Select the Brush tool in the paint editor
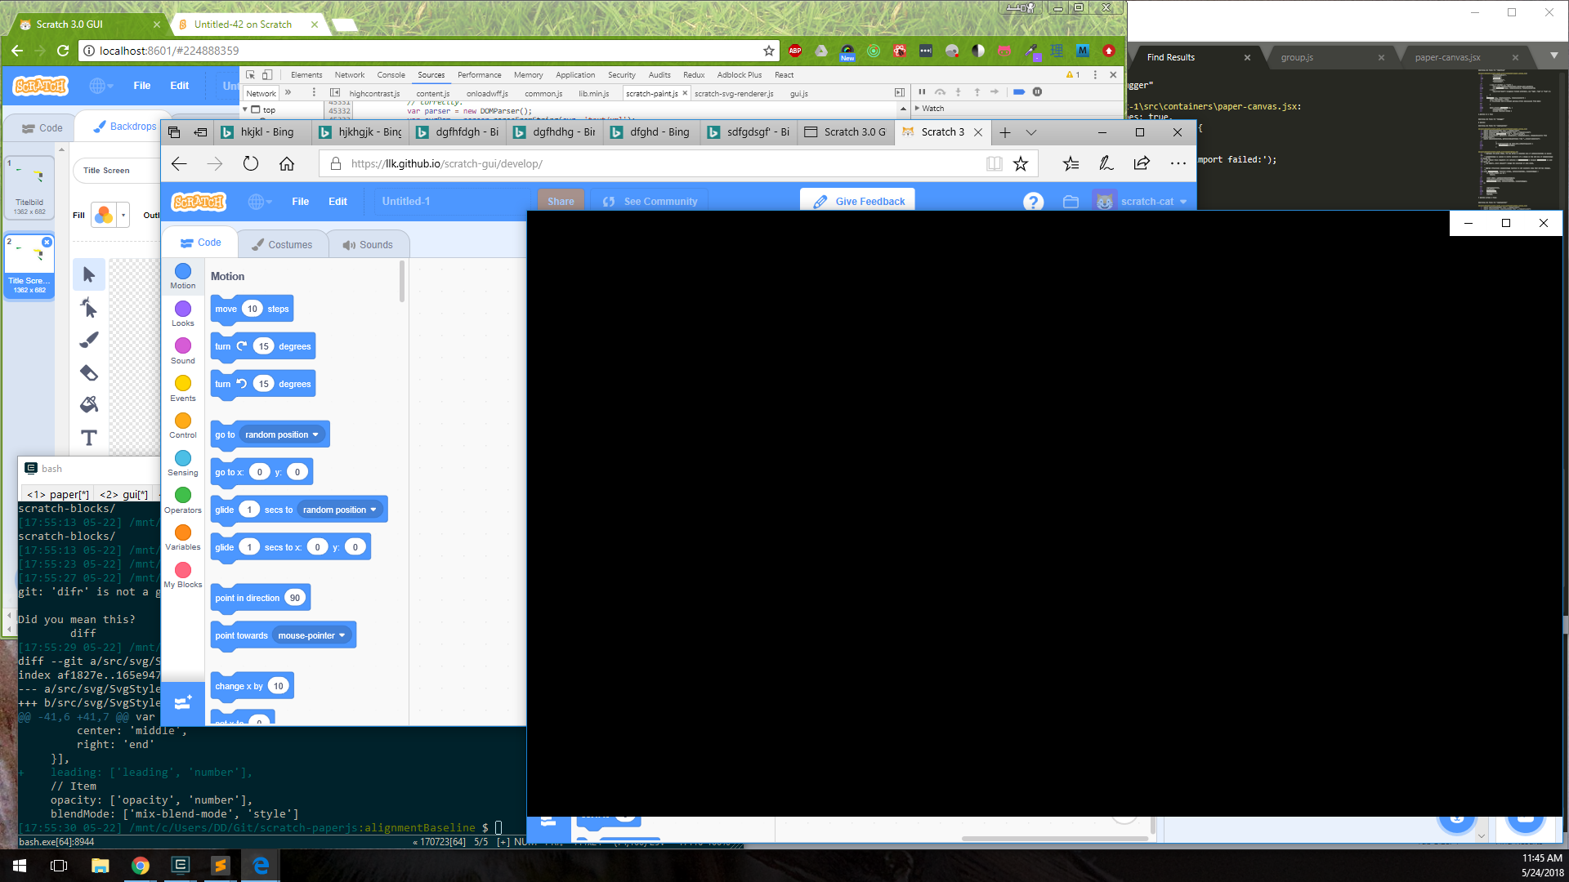The image size is (1569, 882). [x=88, y=340]
